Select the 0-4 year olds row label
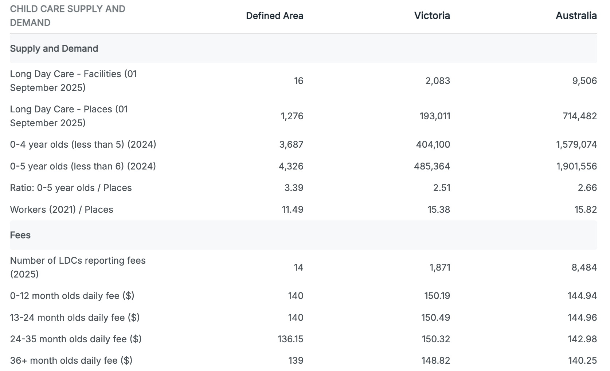This screenshot has width=610, height=371. point(83,144)
